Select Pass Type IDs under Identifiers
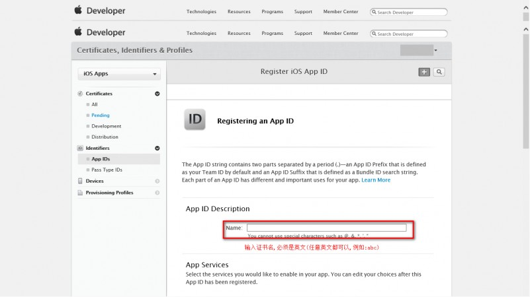 [x=107, y=170]
